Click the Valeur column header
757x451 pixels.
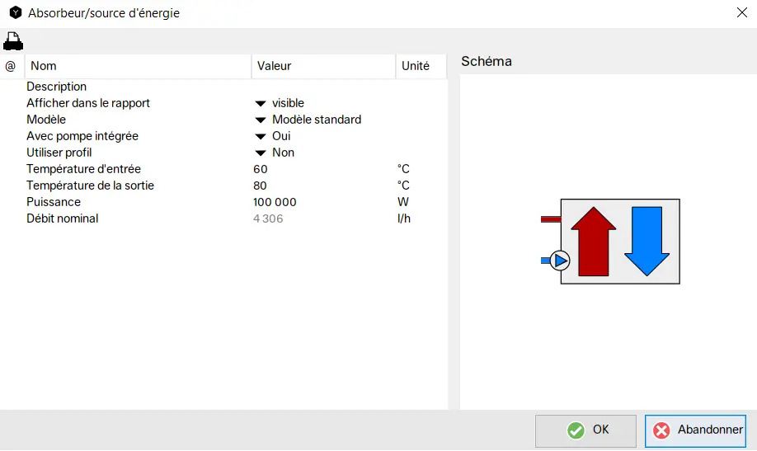tap(323, 66)
